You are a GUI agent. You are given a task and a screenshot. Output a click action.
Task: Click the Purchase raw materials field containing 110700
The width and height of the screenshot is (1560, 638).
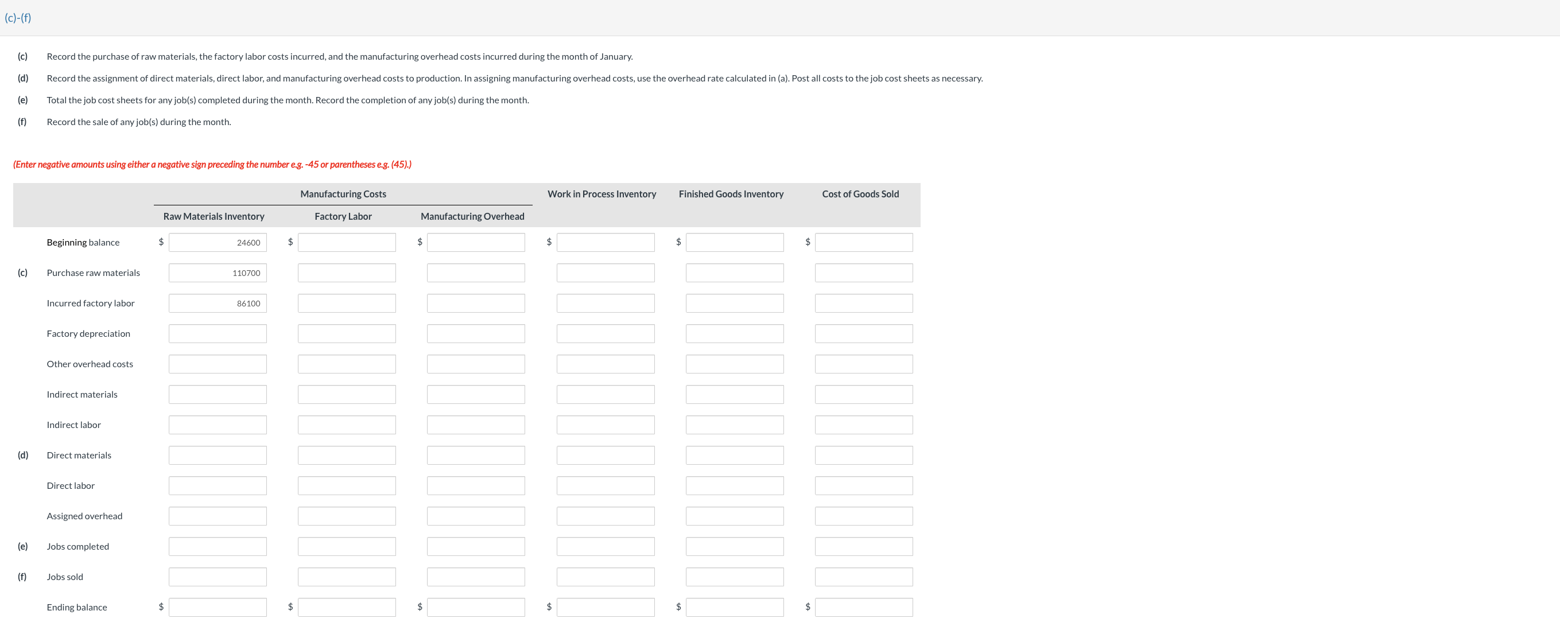click(x=218, y=273)
